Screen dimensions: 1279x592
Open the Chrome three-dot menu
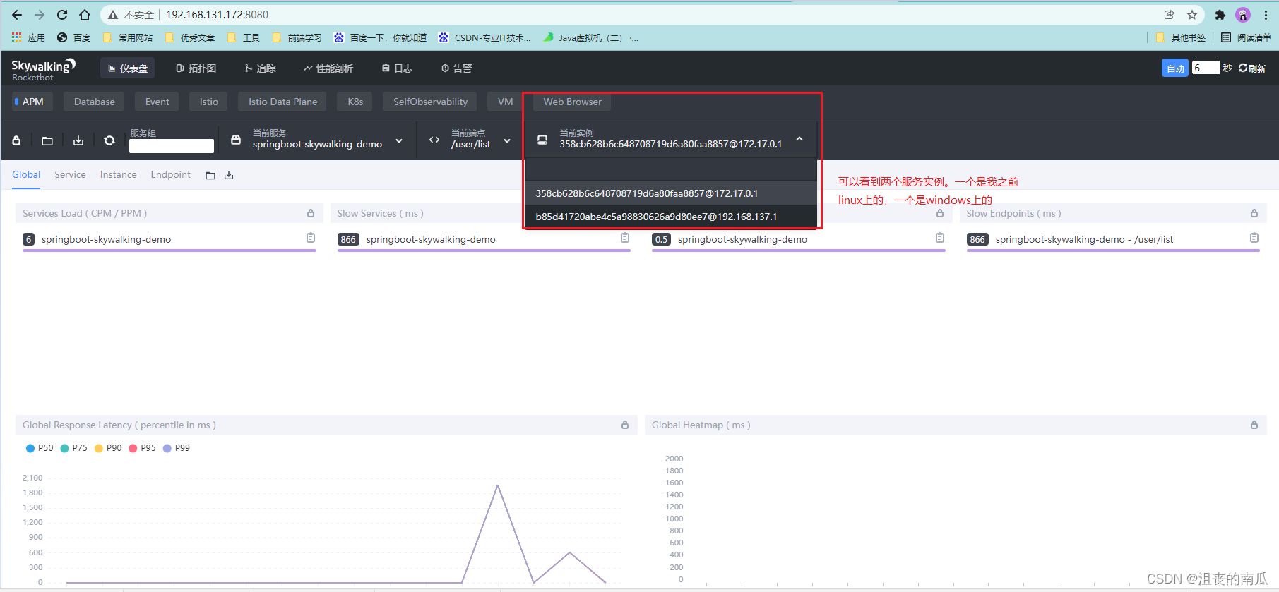1266,15
